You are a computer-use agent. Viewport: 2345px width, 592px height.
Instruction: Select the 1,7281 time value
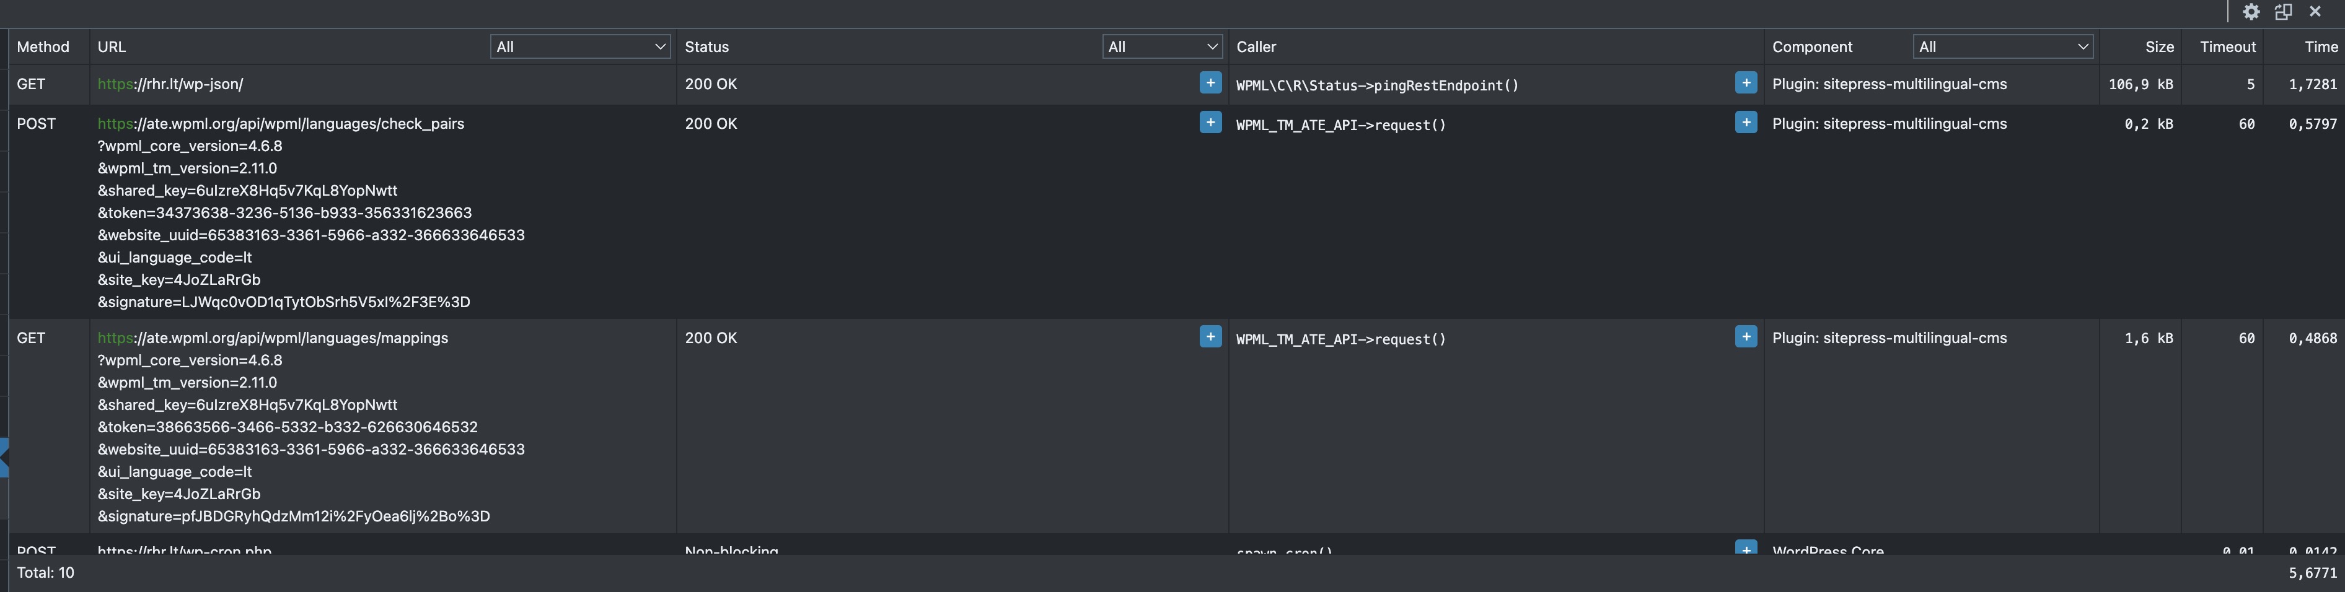[2312, 84]
